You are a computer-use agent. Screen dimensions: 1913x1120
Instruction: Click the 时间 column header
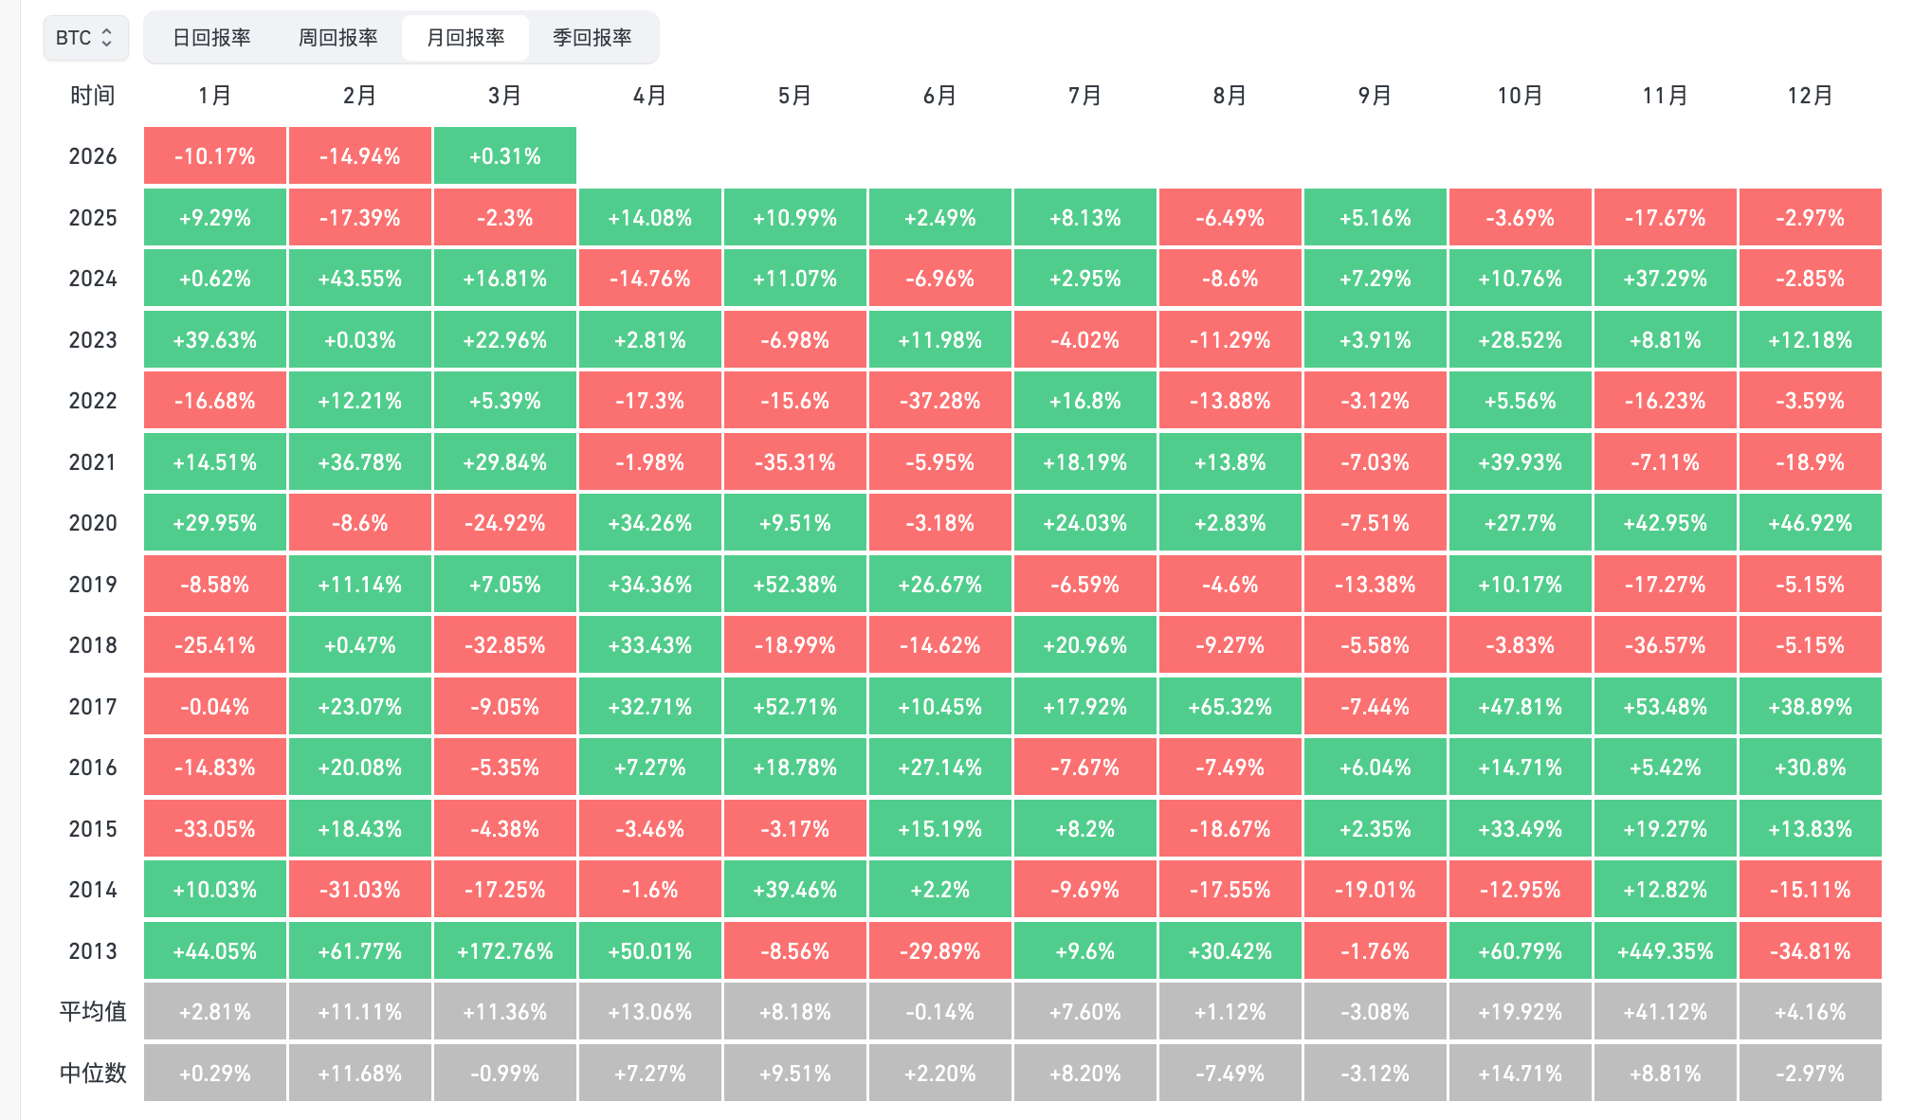93,96
